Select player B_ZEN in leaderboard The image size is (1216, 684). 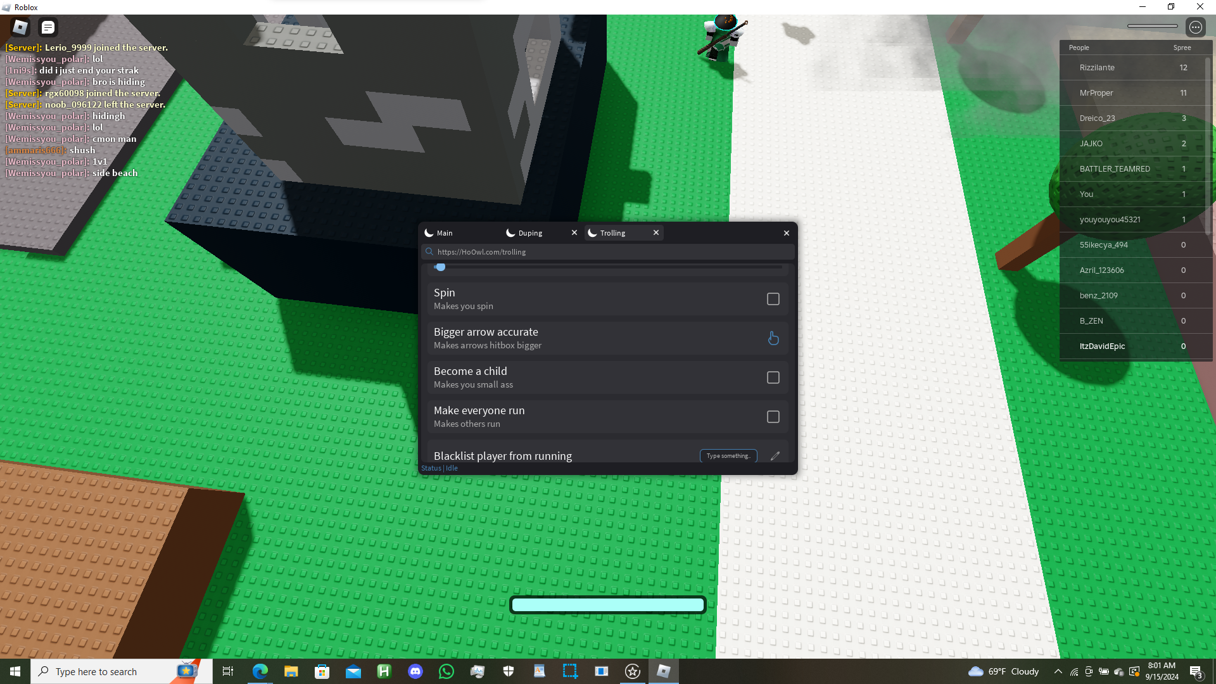click(x=1132, y=321)
